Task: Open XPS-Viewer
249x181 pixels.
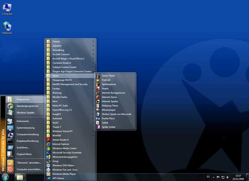Action: pos(71,178)
